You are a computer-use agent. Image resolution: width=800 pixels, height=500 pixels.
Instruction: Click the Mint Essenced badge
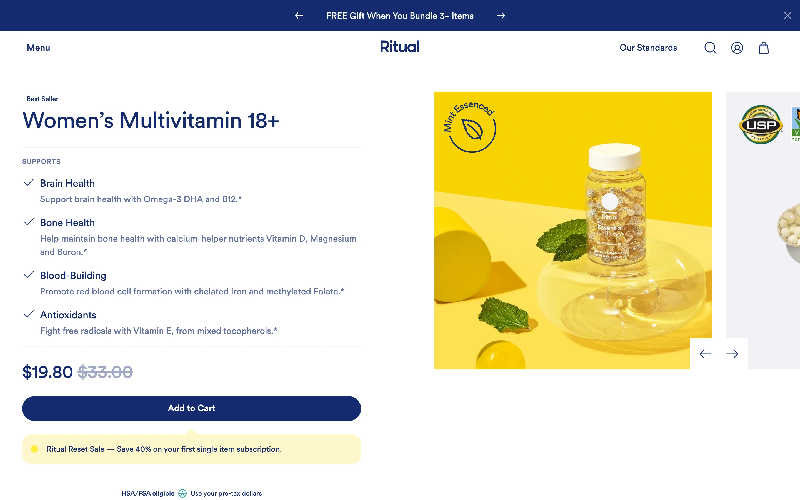(x=470, y=127)
